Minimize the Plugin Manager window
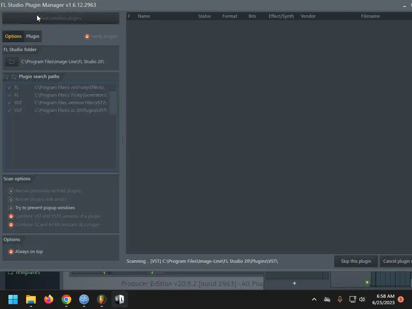The width and height of the screenshot is (412, 309). coord(404,6)
